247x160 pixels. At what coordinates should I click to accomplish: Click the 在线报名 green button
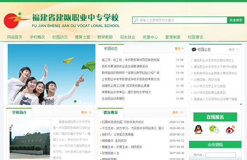(215, 117)
